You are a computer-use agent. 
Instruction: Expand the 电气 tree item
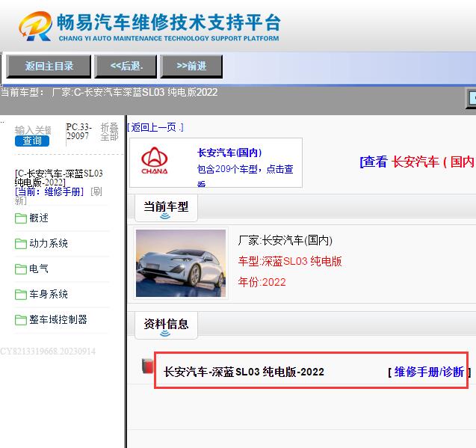[x=39, y=269]
